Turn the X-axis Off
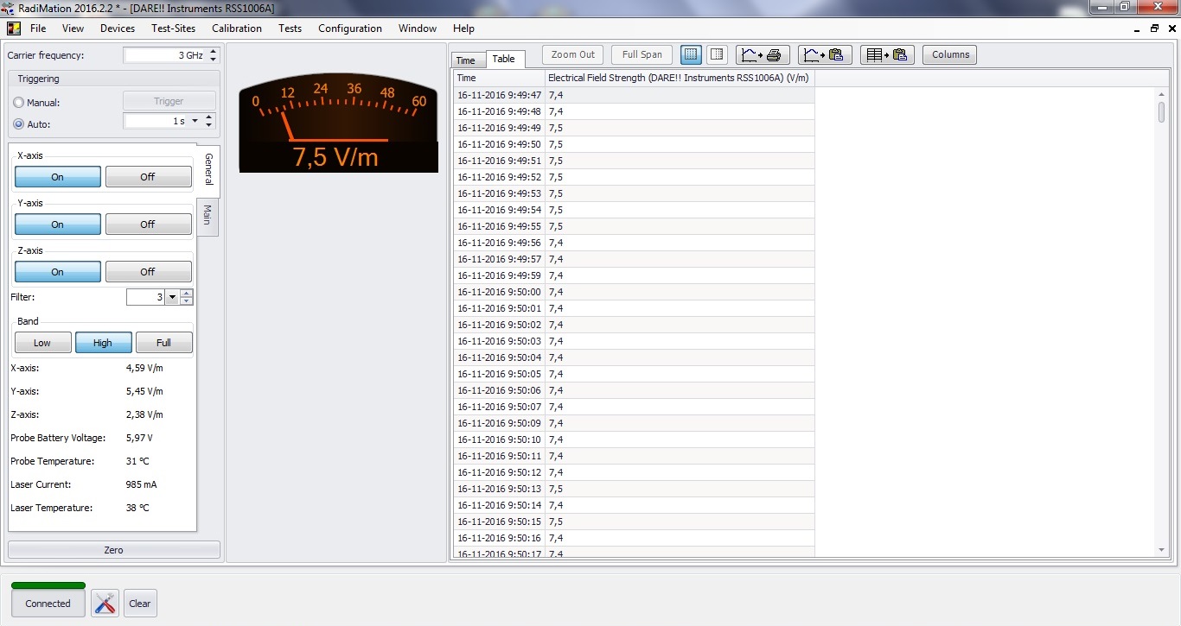The width and height of the screenshot is (1181, 626). coord(148,177)
